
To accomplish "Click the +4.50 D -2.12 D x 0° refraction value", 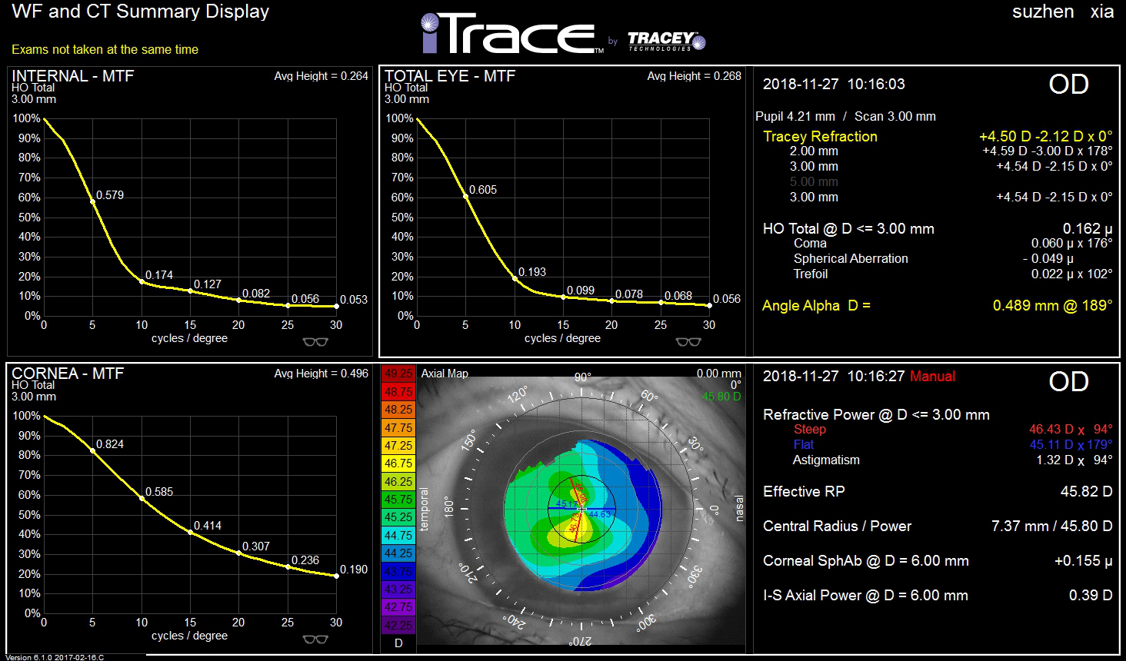I will click(1045, 136).
